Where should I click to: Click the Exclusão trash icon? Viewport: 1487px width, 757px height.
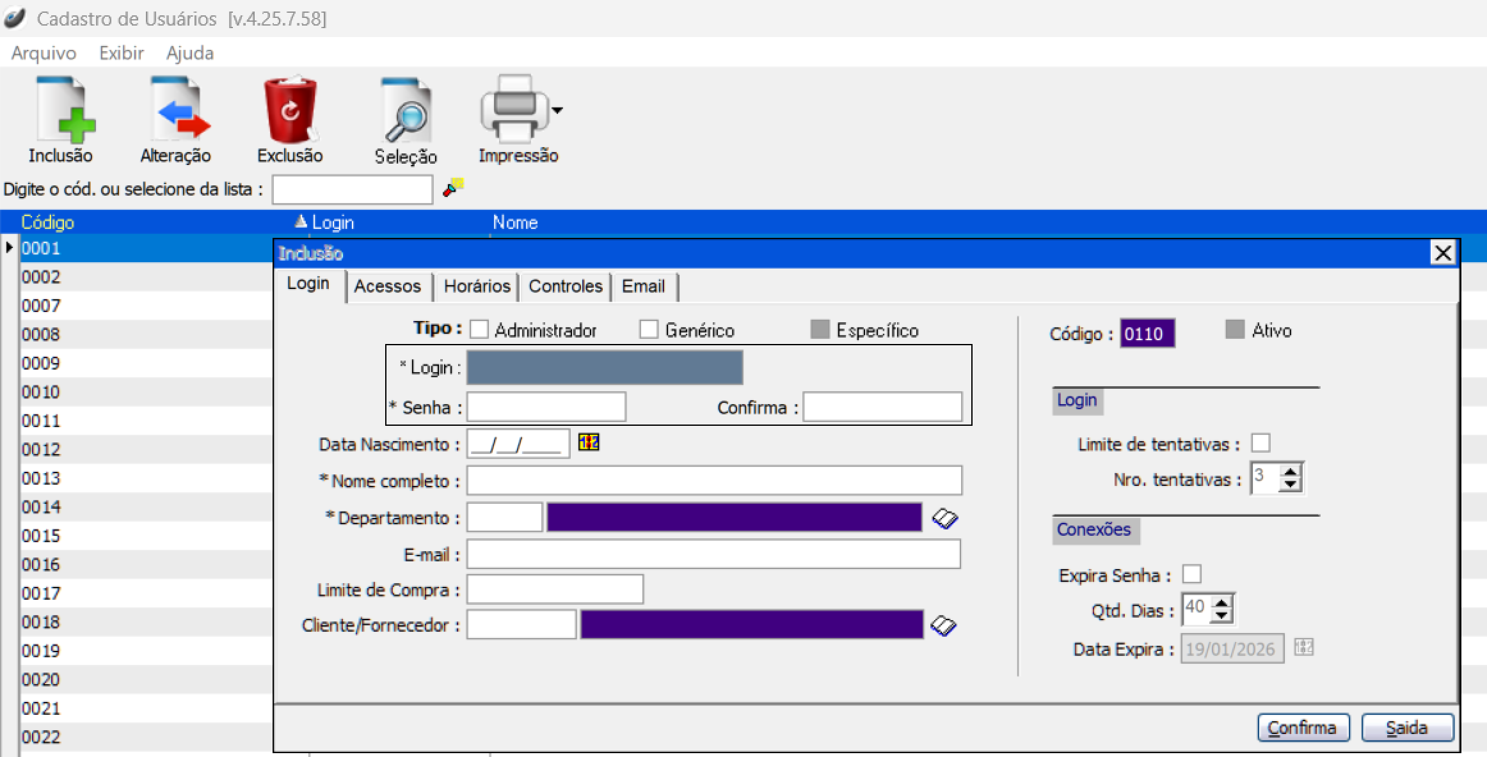290,110
